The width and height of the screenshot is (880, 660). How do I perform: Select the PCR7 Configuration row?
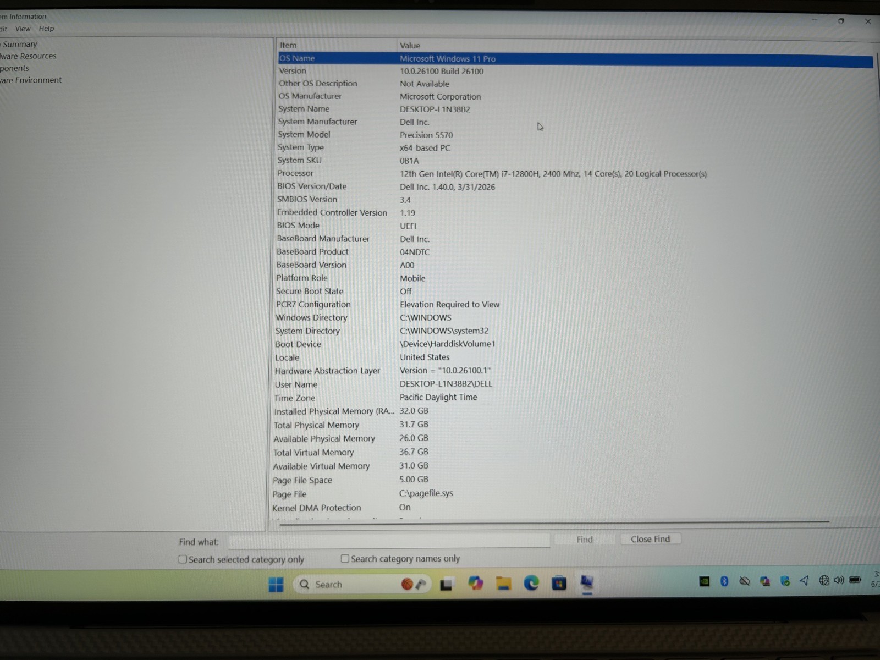click(x=575, y=305)
